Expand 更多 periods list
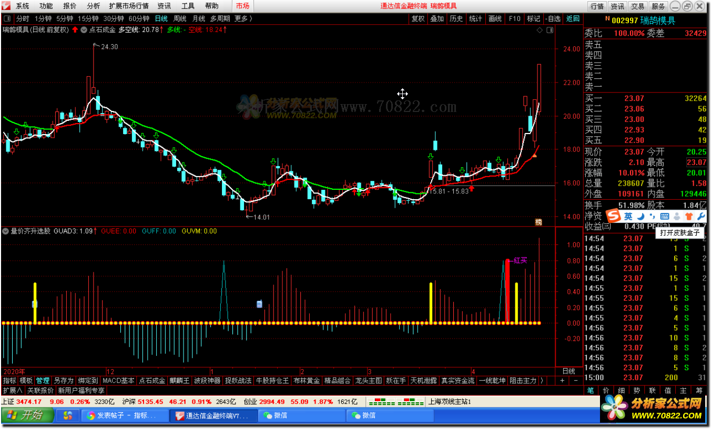 coord(243,18)
